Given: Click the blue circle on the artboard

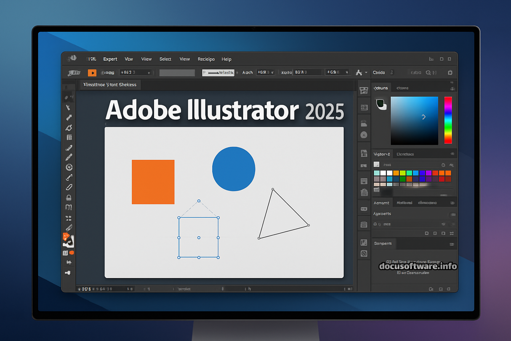Looking at the screenshot, I should point(234,169).
